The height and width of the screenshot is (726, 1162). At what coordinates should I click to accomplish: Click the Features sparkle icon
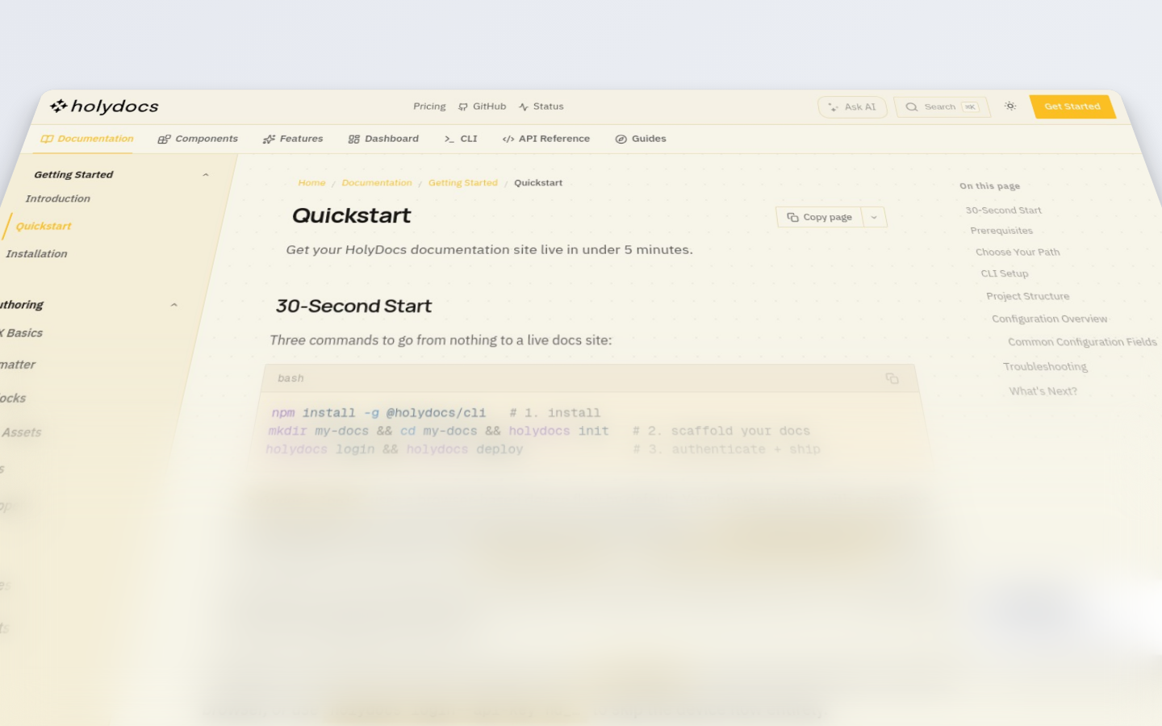[x=269, y=140]
